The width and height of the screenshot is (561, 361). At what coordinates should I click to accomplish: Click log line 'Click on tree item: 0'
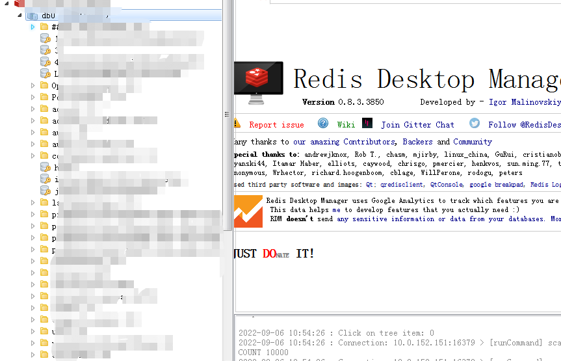[x=336, y=333]
